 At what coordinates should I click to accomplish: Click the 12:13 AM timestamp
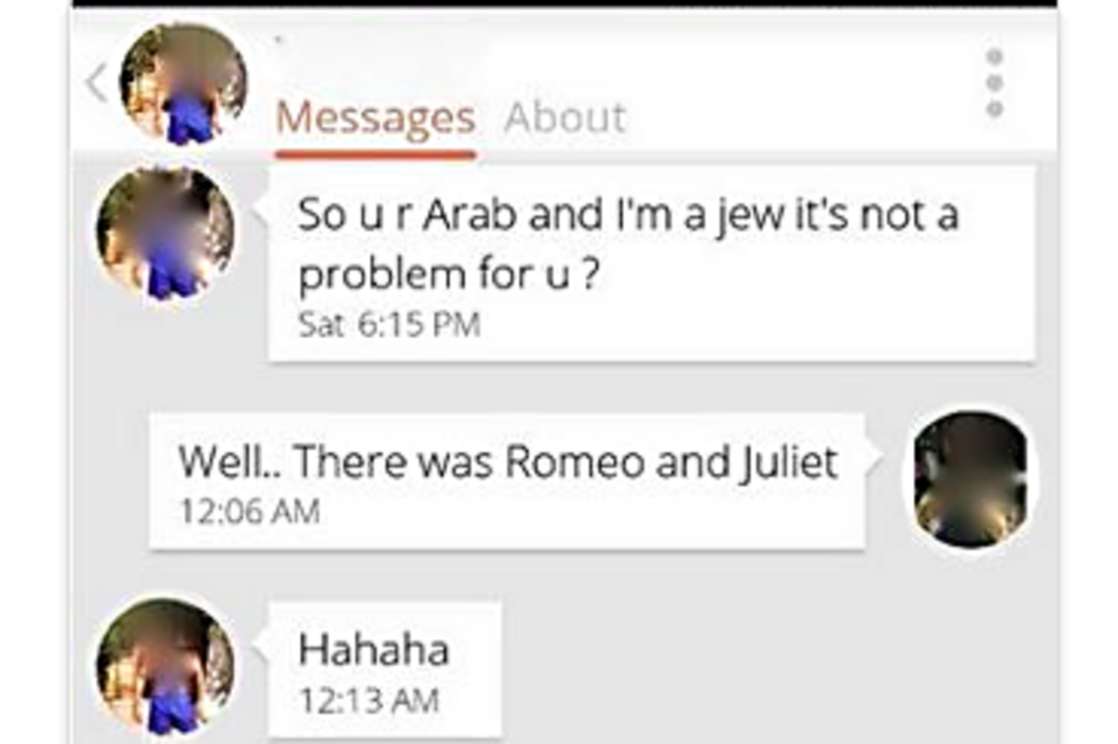[x=368, y=700]
